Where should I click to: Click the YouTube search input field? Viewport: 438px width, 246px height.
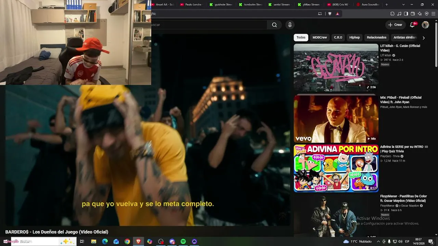[x=209, y=25]
